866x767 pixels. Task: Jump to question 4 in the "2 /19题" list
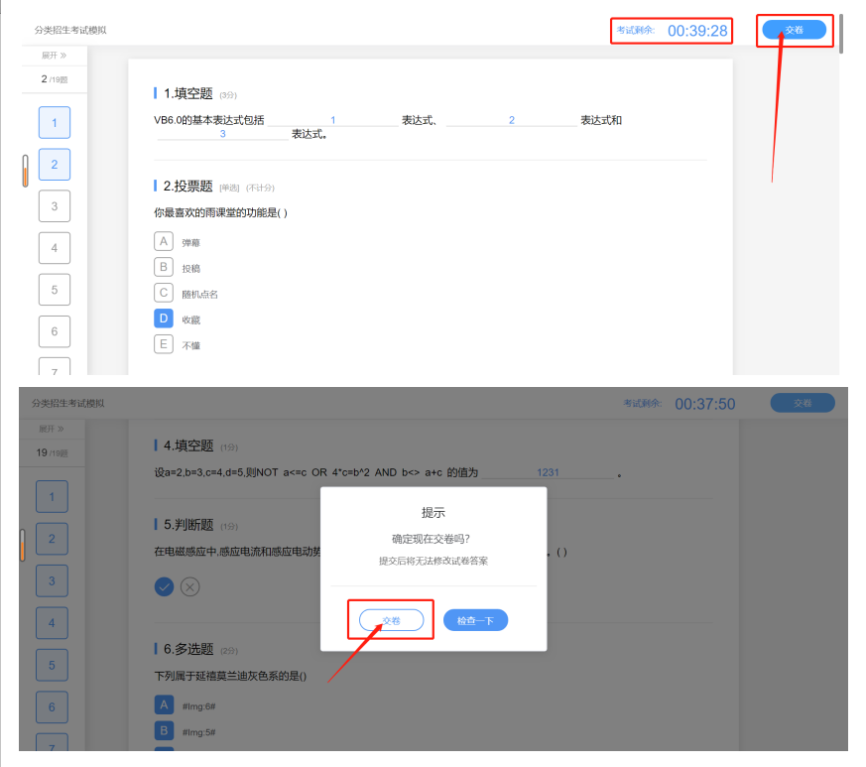[x=55, y=248]
